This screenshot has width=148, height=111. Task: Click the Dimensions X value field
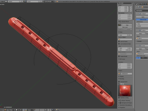(x=125, y=15)
